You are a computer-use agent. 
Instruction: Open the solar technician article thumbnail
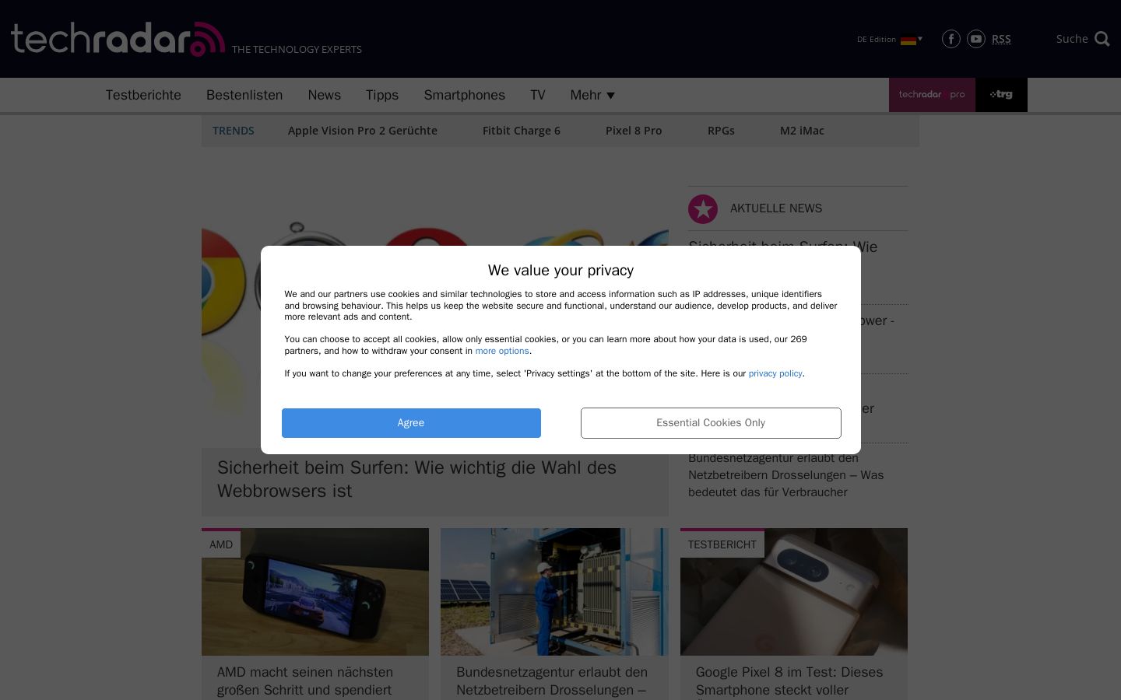tap(554, 592)
